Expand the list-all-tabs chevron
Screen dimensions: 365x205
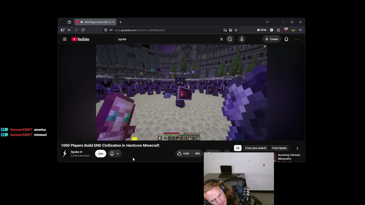coord(267,22)
